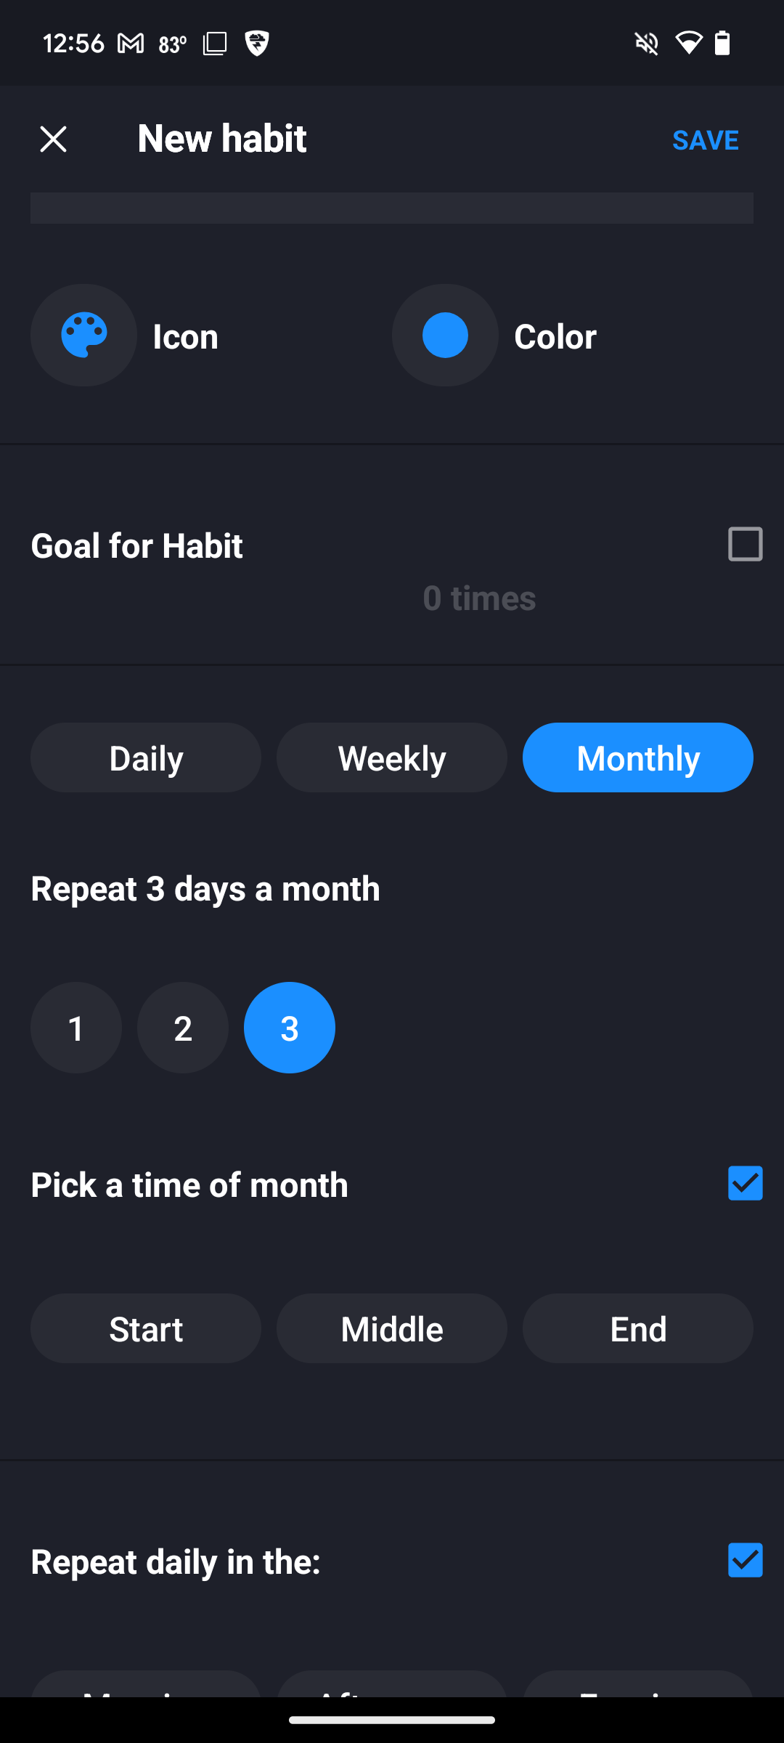Focus the habit name input field
Screen dimensions: 784x1743
(x=392, y=208)
